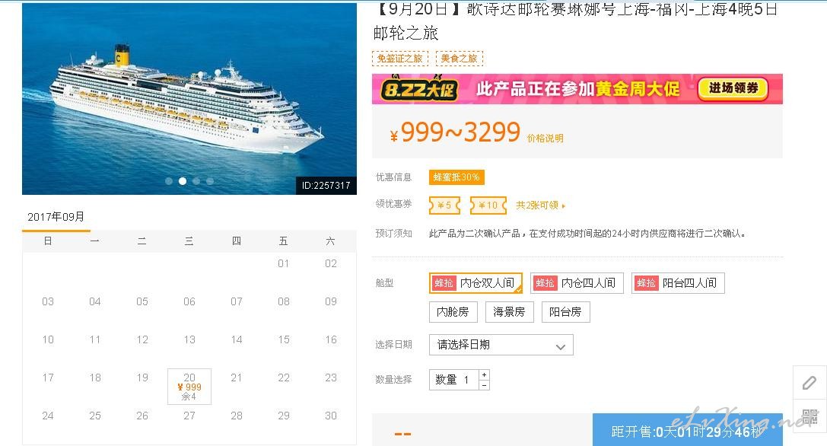Expand the 共2张可领 coupon list

540,205
